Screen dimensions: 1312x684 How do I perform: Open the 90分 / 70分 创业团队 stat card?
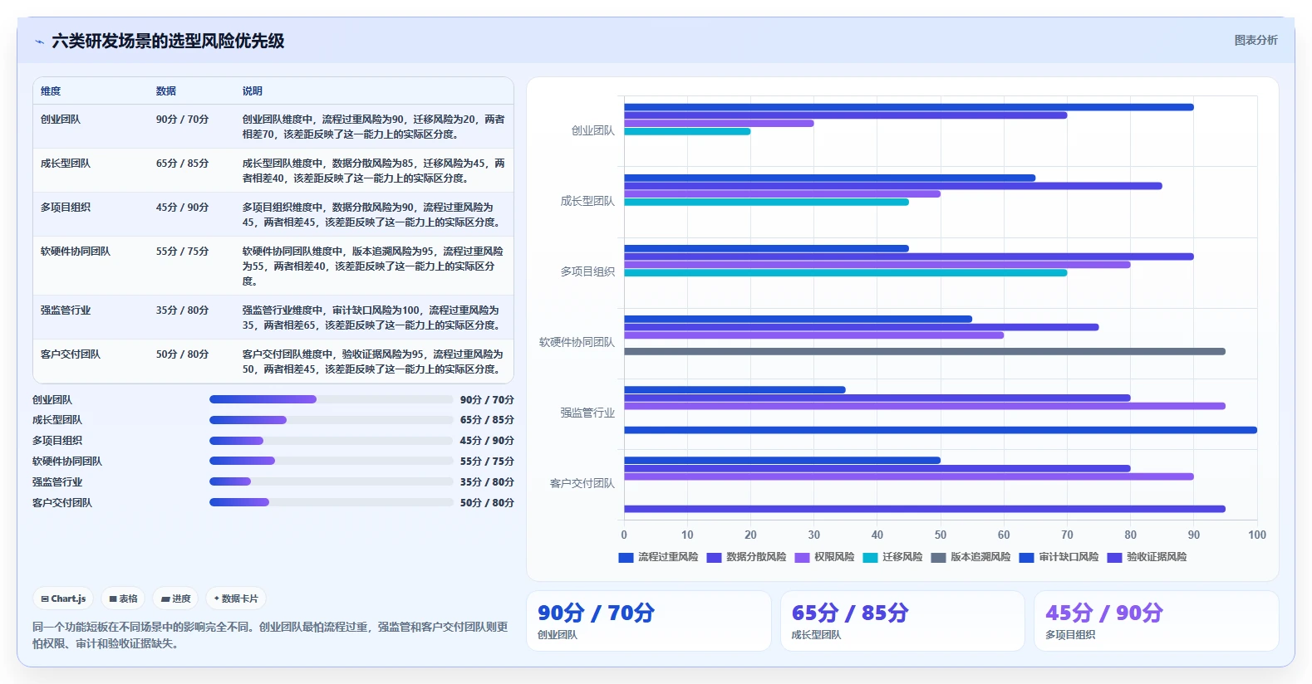click(x=649, y=621)
